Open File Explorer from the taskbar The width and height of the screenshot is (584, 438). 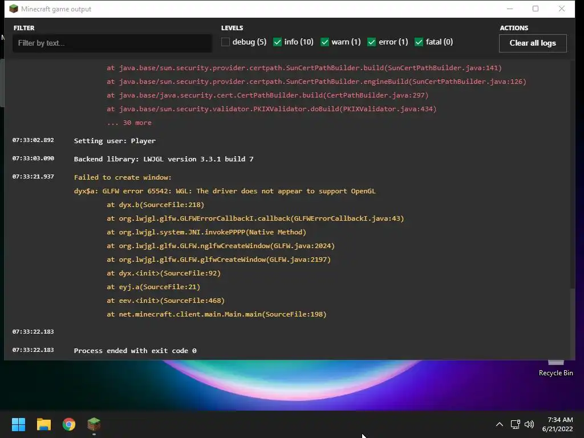[x=43, y=424]
